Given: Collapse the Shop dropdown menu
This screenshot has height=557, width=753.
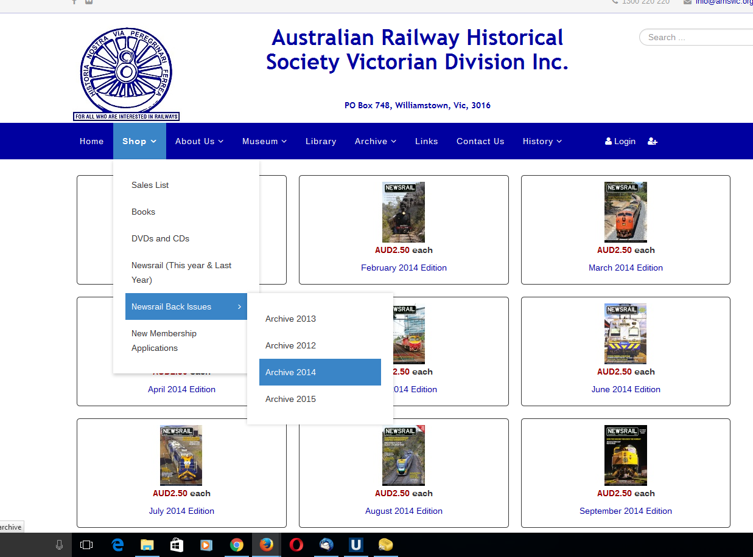Looking at the screenshot, I should click(139, 141).
